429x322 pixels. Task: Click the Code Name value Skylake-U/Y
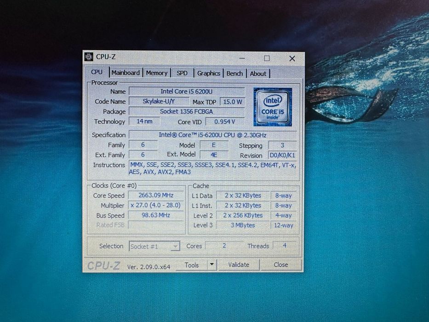pos(159,101)
